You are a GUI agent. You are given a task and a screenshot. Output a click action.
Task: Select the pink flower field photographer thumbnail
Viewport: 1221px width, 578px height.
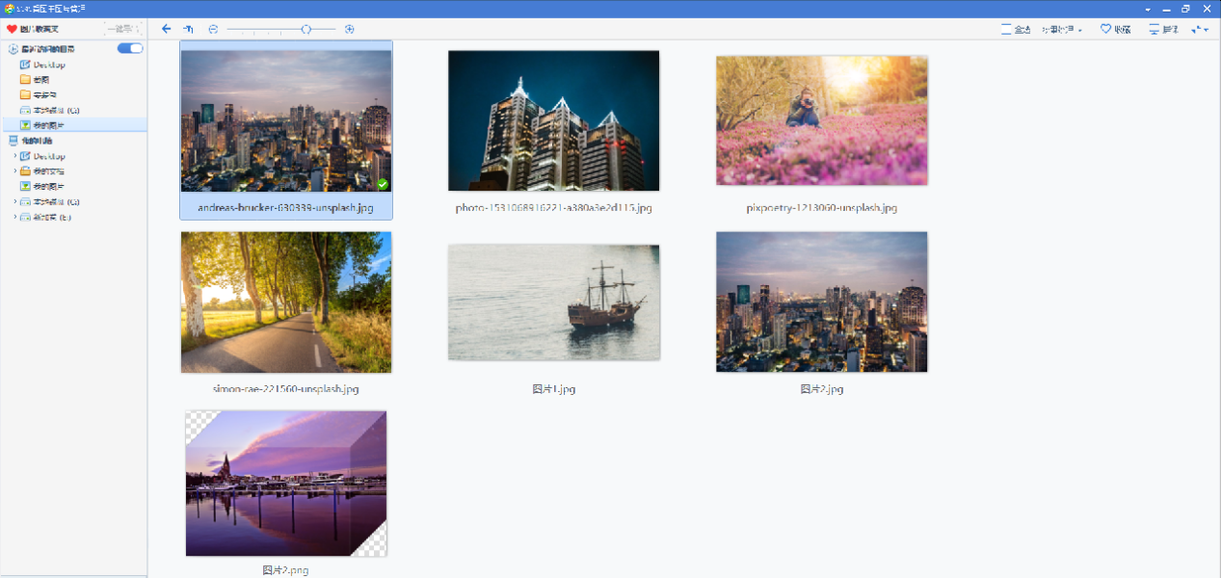pos(822,120)
